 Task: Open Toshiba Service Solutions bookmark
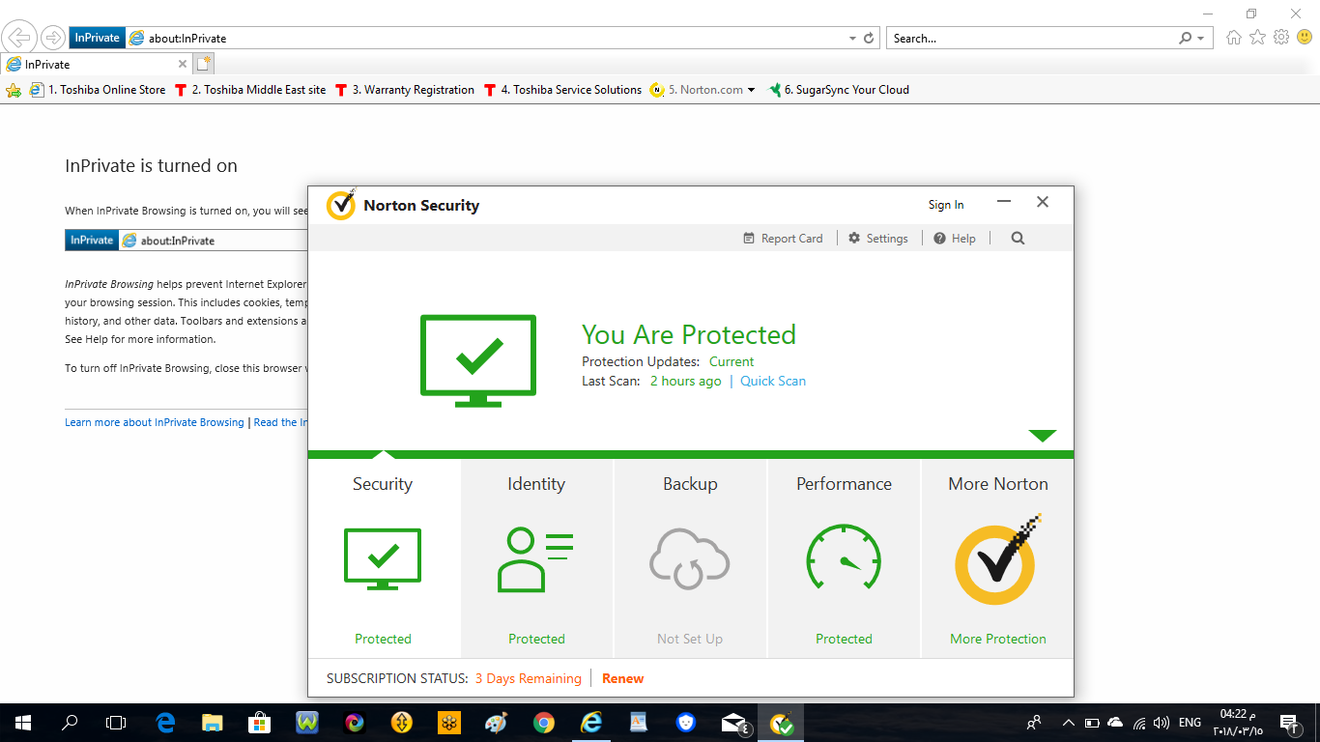click(x=562, y=90)
